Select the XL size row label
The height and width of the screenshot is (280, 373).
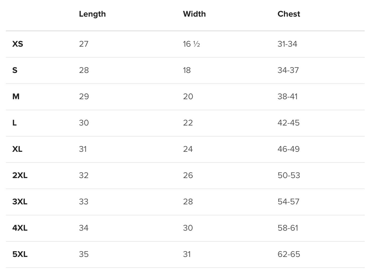(17, 149)
